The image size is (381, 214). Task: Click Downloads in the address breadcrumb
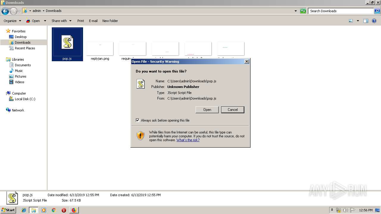tap(54, 11)
